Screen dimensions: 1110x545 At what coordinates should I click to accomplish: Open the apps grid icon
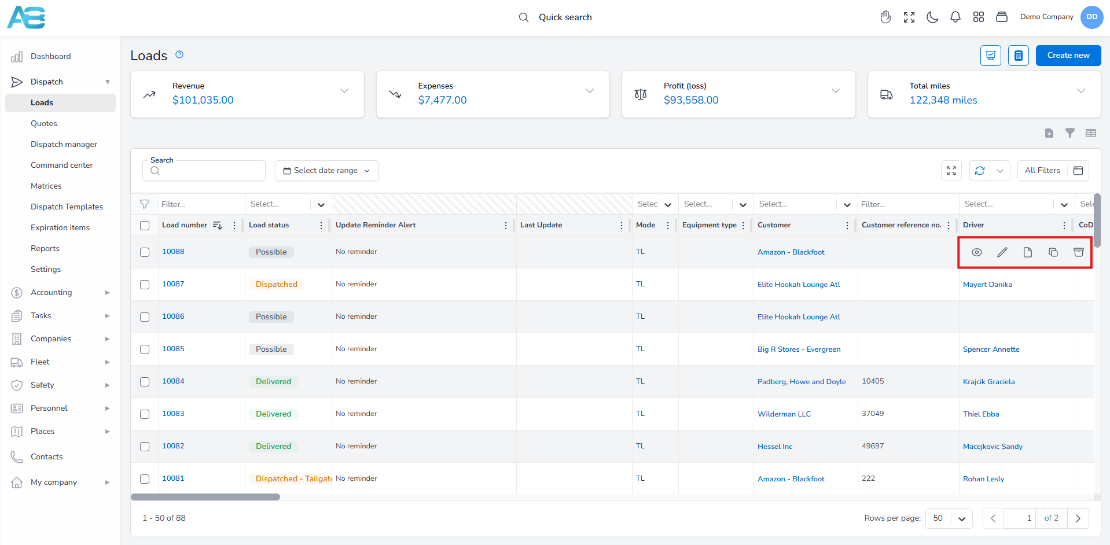click(x=979, y=17)
